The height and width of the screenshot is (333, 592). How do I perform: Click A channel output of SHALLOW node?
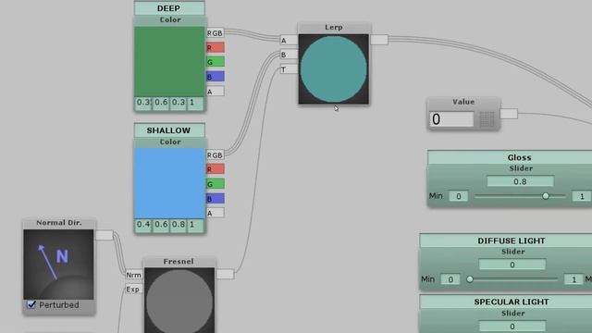(215, 213)
